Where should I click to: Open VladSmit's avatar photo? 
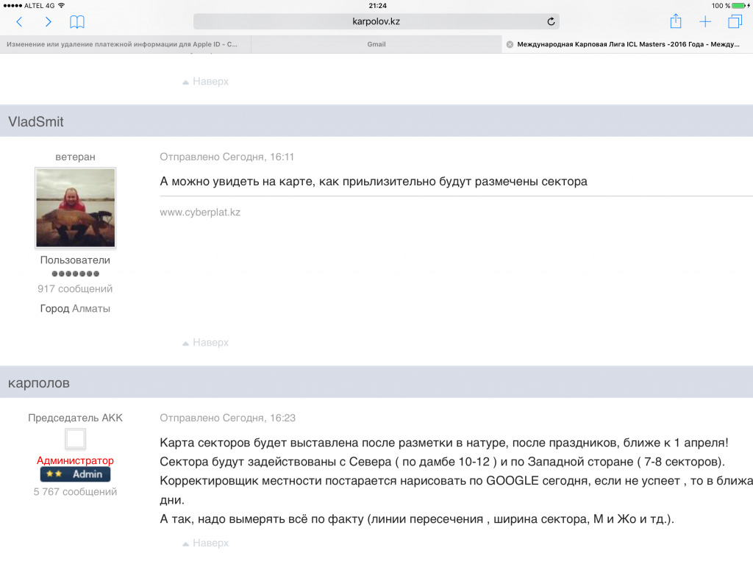[x=75, y=207]
